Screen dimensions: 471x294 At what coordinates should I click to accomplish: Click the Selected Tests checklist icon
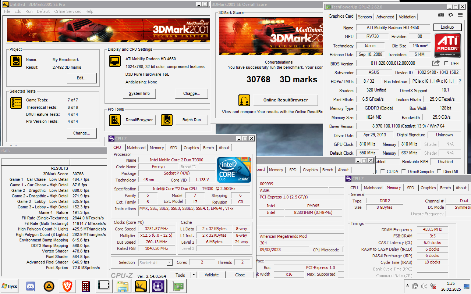click(x=16, y=103)
